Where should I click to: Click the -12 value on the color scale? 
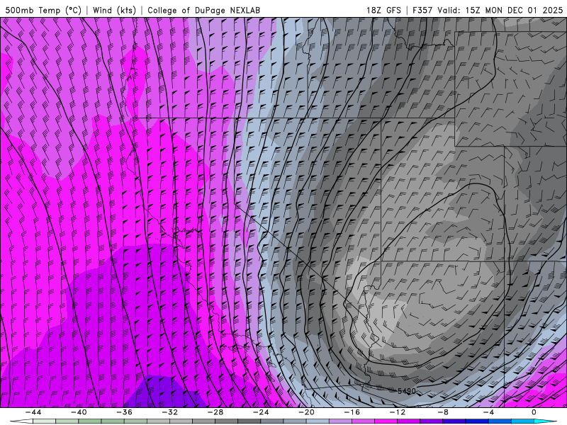pos(398,412)
